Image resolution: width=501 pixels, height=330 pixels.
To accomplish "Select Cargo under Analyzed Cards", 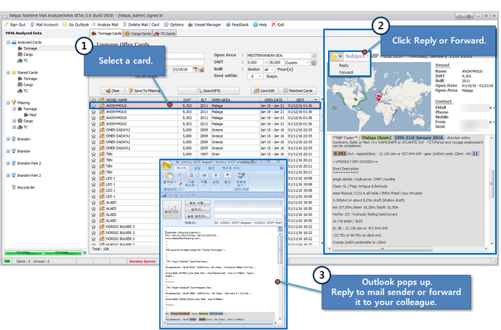I will point(25,54).
